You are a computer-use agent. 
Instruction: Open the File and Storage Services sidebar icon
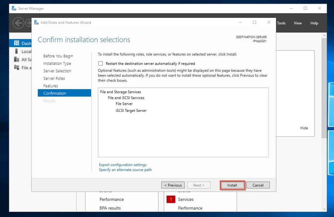pyautogui.click(x=17, y=67)
